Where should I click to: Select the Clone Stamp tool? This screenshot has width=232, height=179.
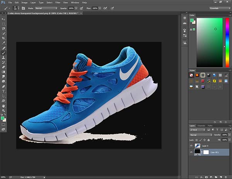[3, 58]
